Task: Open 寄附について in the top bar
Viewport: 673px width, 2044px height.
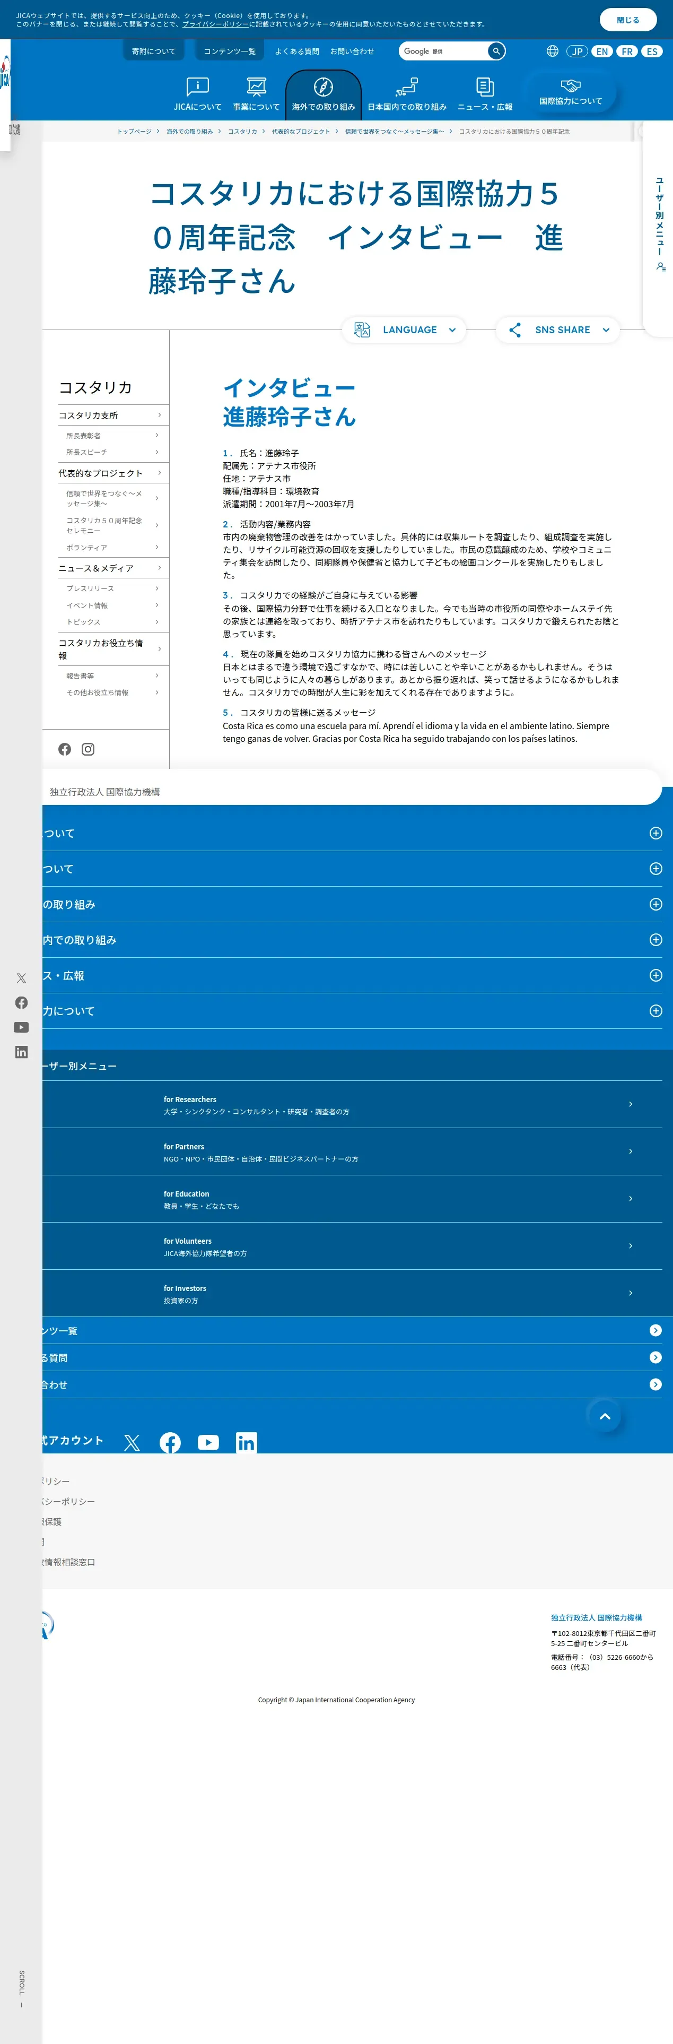Action: point(154,51)
